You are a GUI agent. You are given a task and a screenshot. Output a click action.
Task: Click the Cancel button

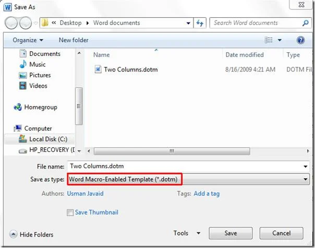click(281, 233)
